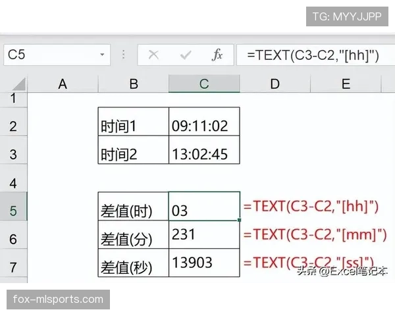Open the Insert Function fx icon
395x316 pixels.
(217, 55)
